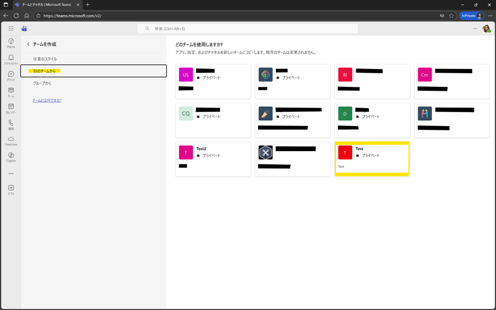Click the Microsoft Teams logo icon
This screenshot has height=310, width=496.
[x=24, y=29]
